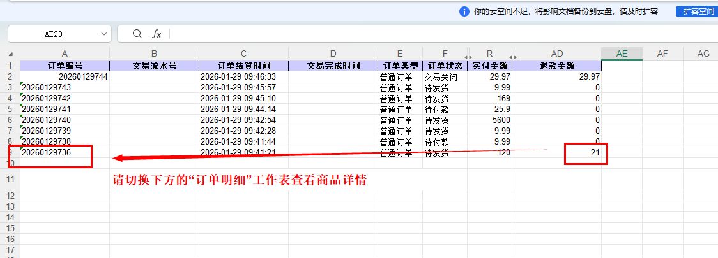The width and height of the screenshot is (718, 258).
Task: Click time cell 2026-01-29 09:42:54
Action: pyautogui.click(x=243, y=120)
